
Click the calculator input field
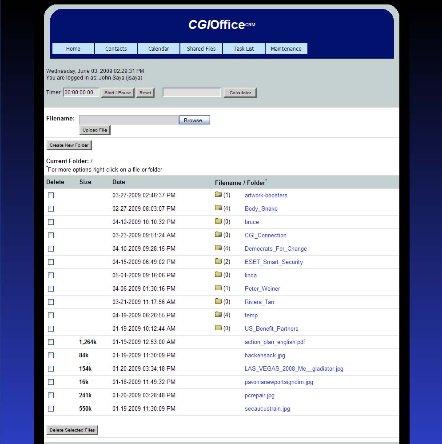coord(192,92)
